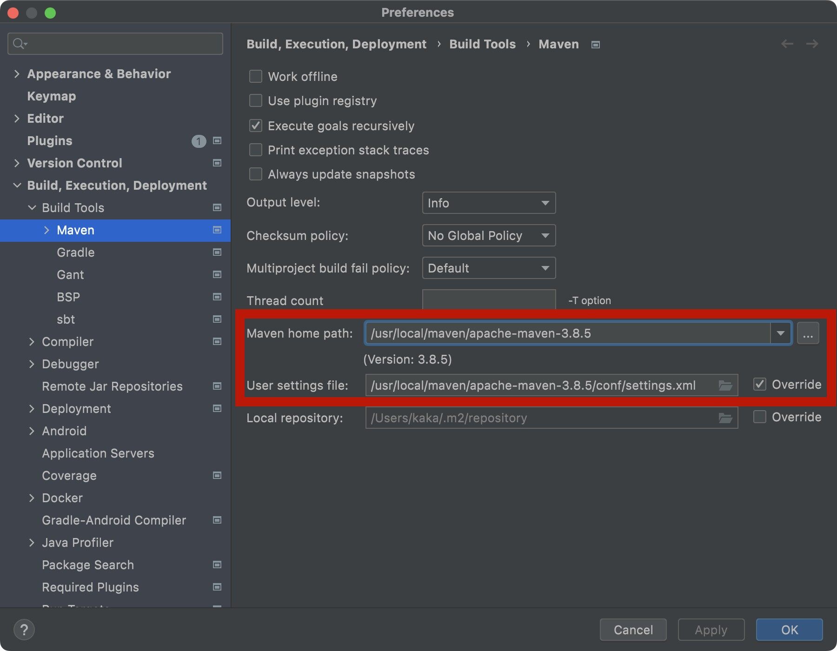Open the Checksum policy dropdown

[488, 236]
